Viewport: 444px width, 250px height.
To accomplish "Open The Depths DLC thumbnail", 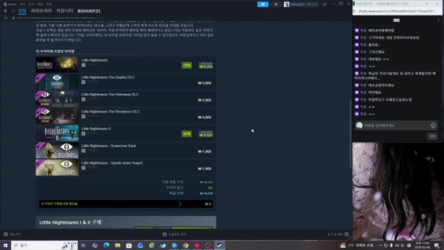I will click(57, 82).
